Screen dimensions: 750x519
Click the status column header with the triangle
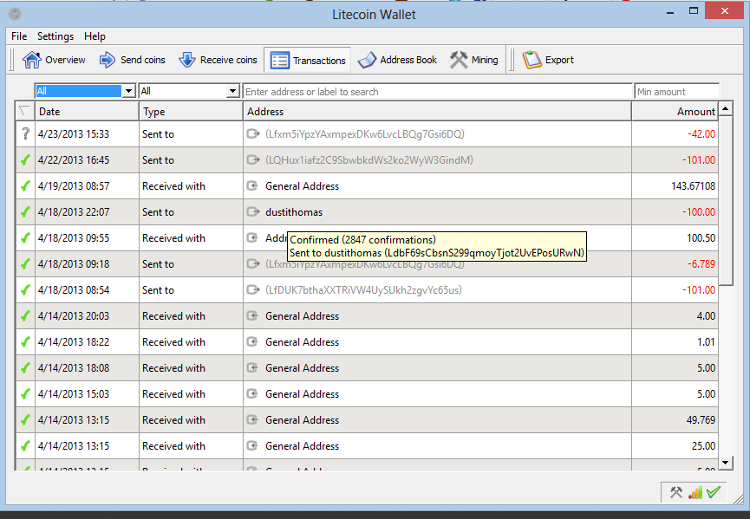click(x=25, y=112)
